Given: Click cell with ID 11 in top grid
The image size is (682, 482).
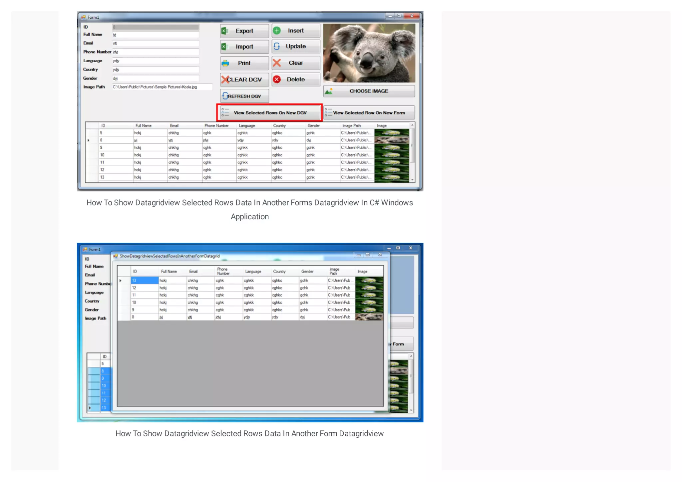Looking at the screenshot, I should [x=116, y=162].
